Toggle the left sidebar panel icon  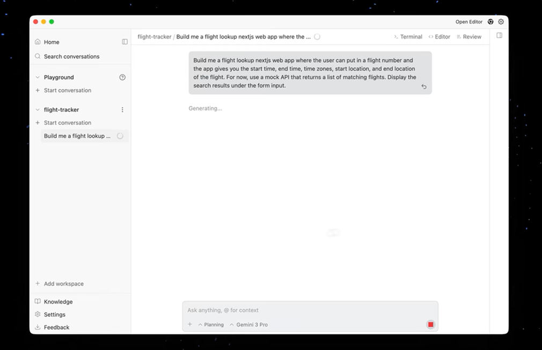pos(124,42)
